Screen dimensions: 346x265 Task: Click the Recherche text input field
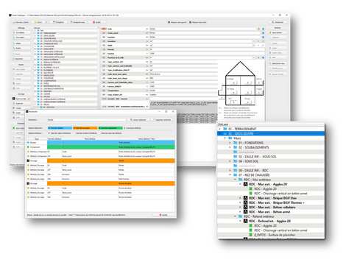tap(87, 120)
